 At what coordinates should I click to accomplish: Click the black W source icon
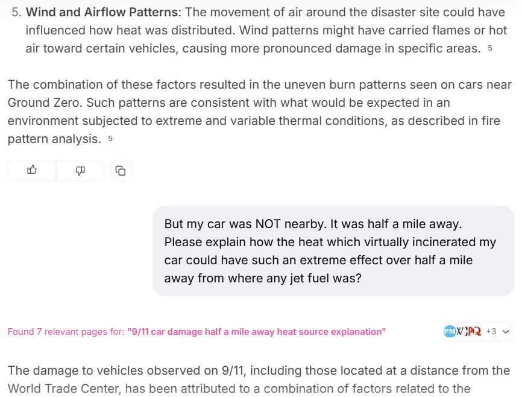[x=461, y=331]
